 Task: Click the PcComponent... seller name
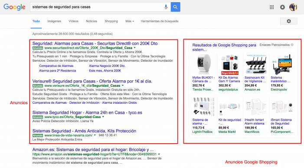point(282,132)
